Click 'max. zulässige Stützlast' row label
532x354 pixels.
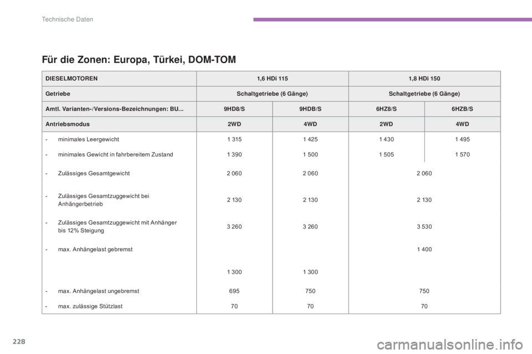[x=90, y=306]
